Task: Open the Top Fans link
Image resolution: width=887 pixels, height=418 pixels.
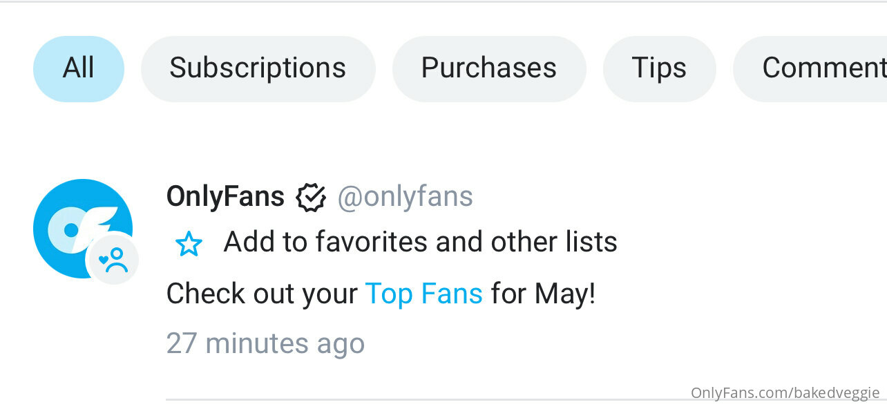Action: pos(423,294)
